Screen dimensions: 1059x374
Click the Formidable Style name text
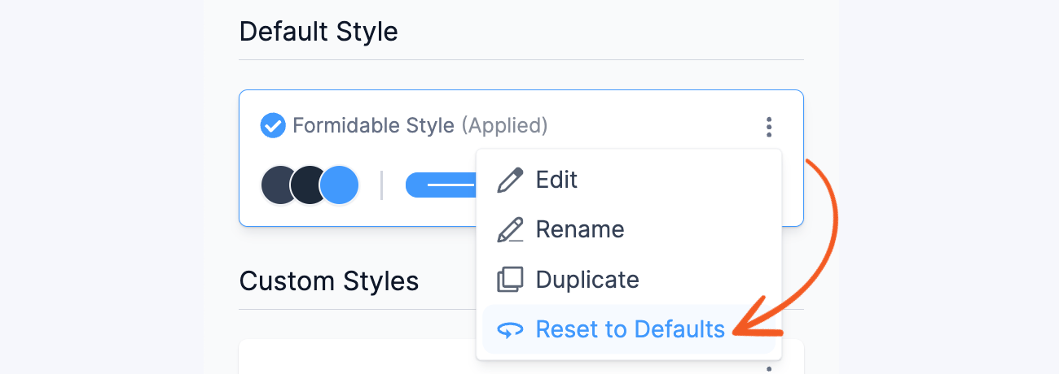373,126
